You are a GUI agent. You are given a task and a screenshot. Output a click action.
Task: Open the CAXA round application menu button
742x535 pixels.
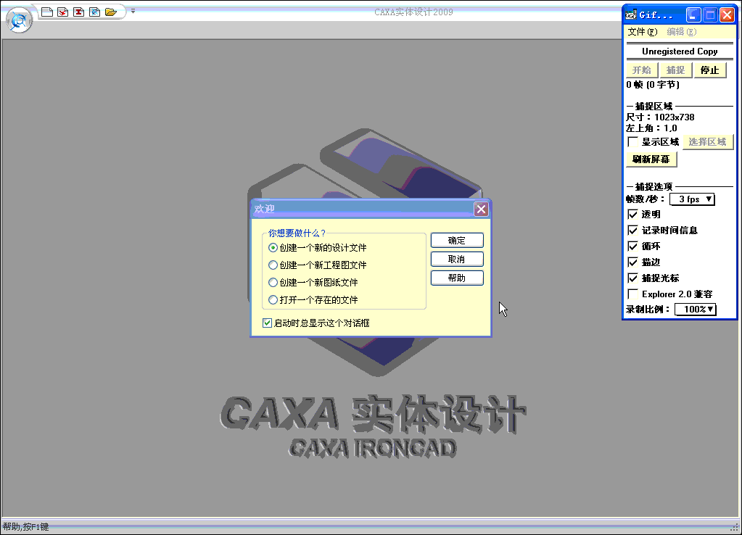coord(19,20)
